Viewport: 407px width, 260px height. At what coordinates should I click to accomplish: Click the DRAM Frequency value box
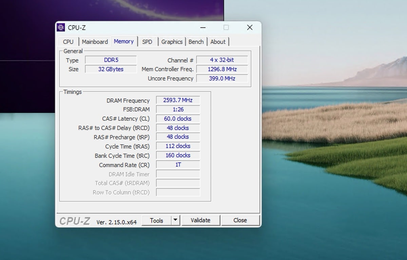pos(178,100)
